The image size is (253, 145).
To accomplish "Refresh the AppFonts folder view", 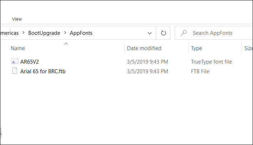I will pyautogui.click(x=164, y=33).
